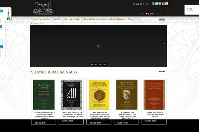Viewport: 199px width, 132px height.
Task: Click What The Knowers Of Allah title text
Action: pos(72,115)
